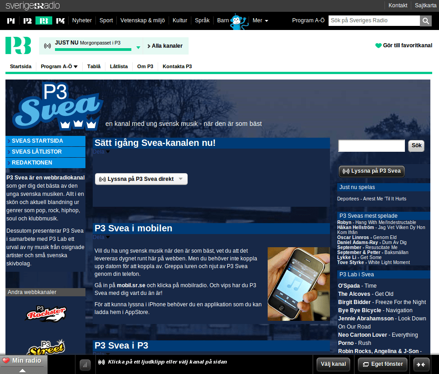
Task: Click Birgit Bidder - Freeze For the Night
Action: (382, 302)
